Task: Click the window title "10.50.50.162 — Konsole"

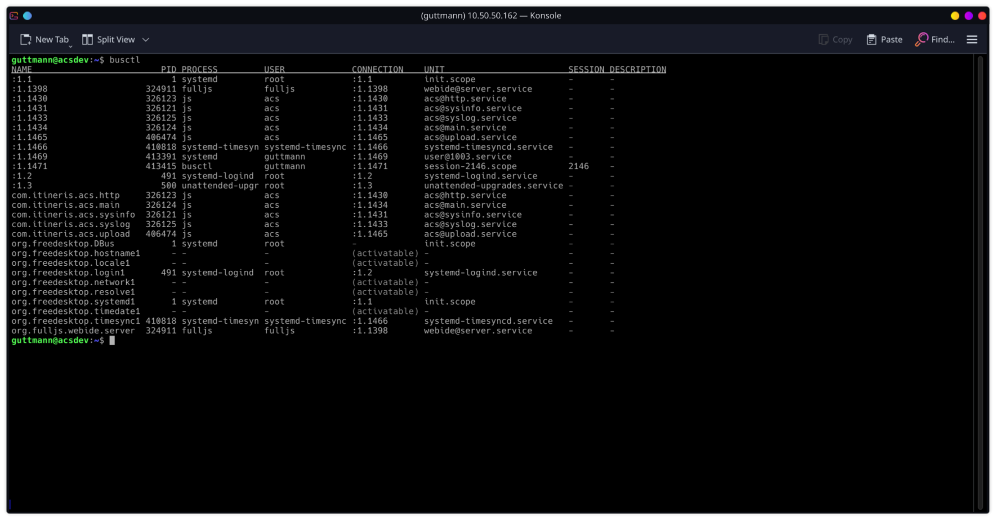Action: point(491,15)
